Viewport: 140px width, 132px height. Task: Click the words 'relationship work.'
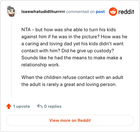click(x=41, y=65)
